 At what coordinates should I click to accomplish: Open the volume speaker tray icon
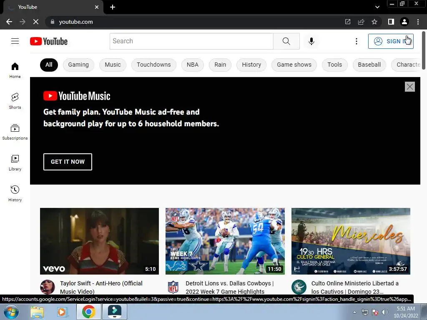pos(385,312)
